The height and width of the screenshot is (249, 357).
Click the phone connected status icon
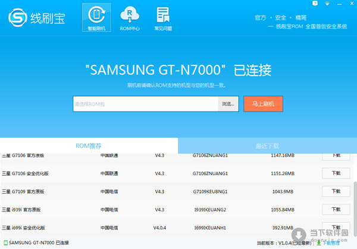click(x=6, y=243)
